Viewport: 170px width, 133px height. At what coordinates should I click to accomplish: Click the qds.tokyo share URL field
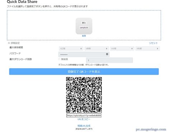click(x=84, y=115)
